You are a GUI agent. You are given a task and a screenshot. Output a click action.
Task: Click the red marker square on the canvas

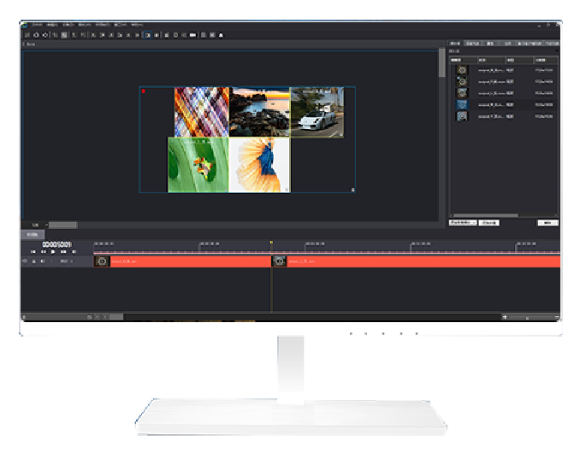point(144,91)
